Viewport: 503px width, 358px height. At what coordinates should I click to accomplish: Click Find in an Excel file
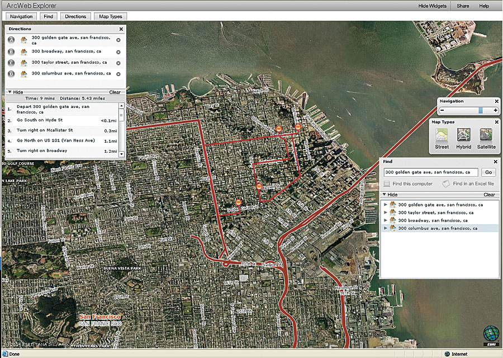473,183
